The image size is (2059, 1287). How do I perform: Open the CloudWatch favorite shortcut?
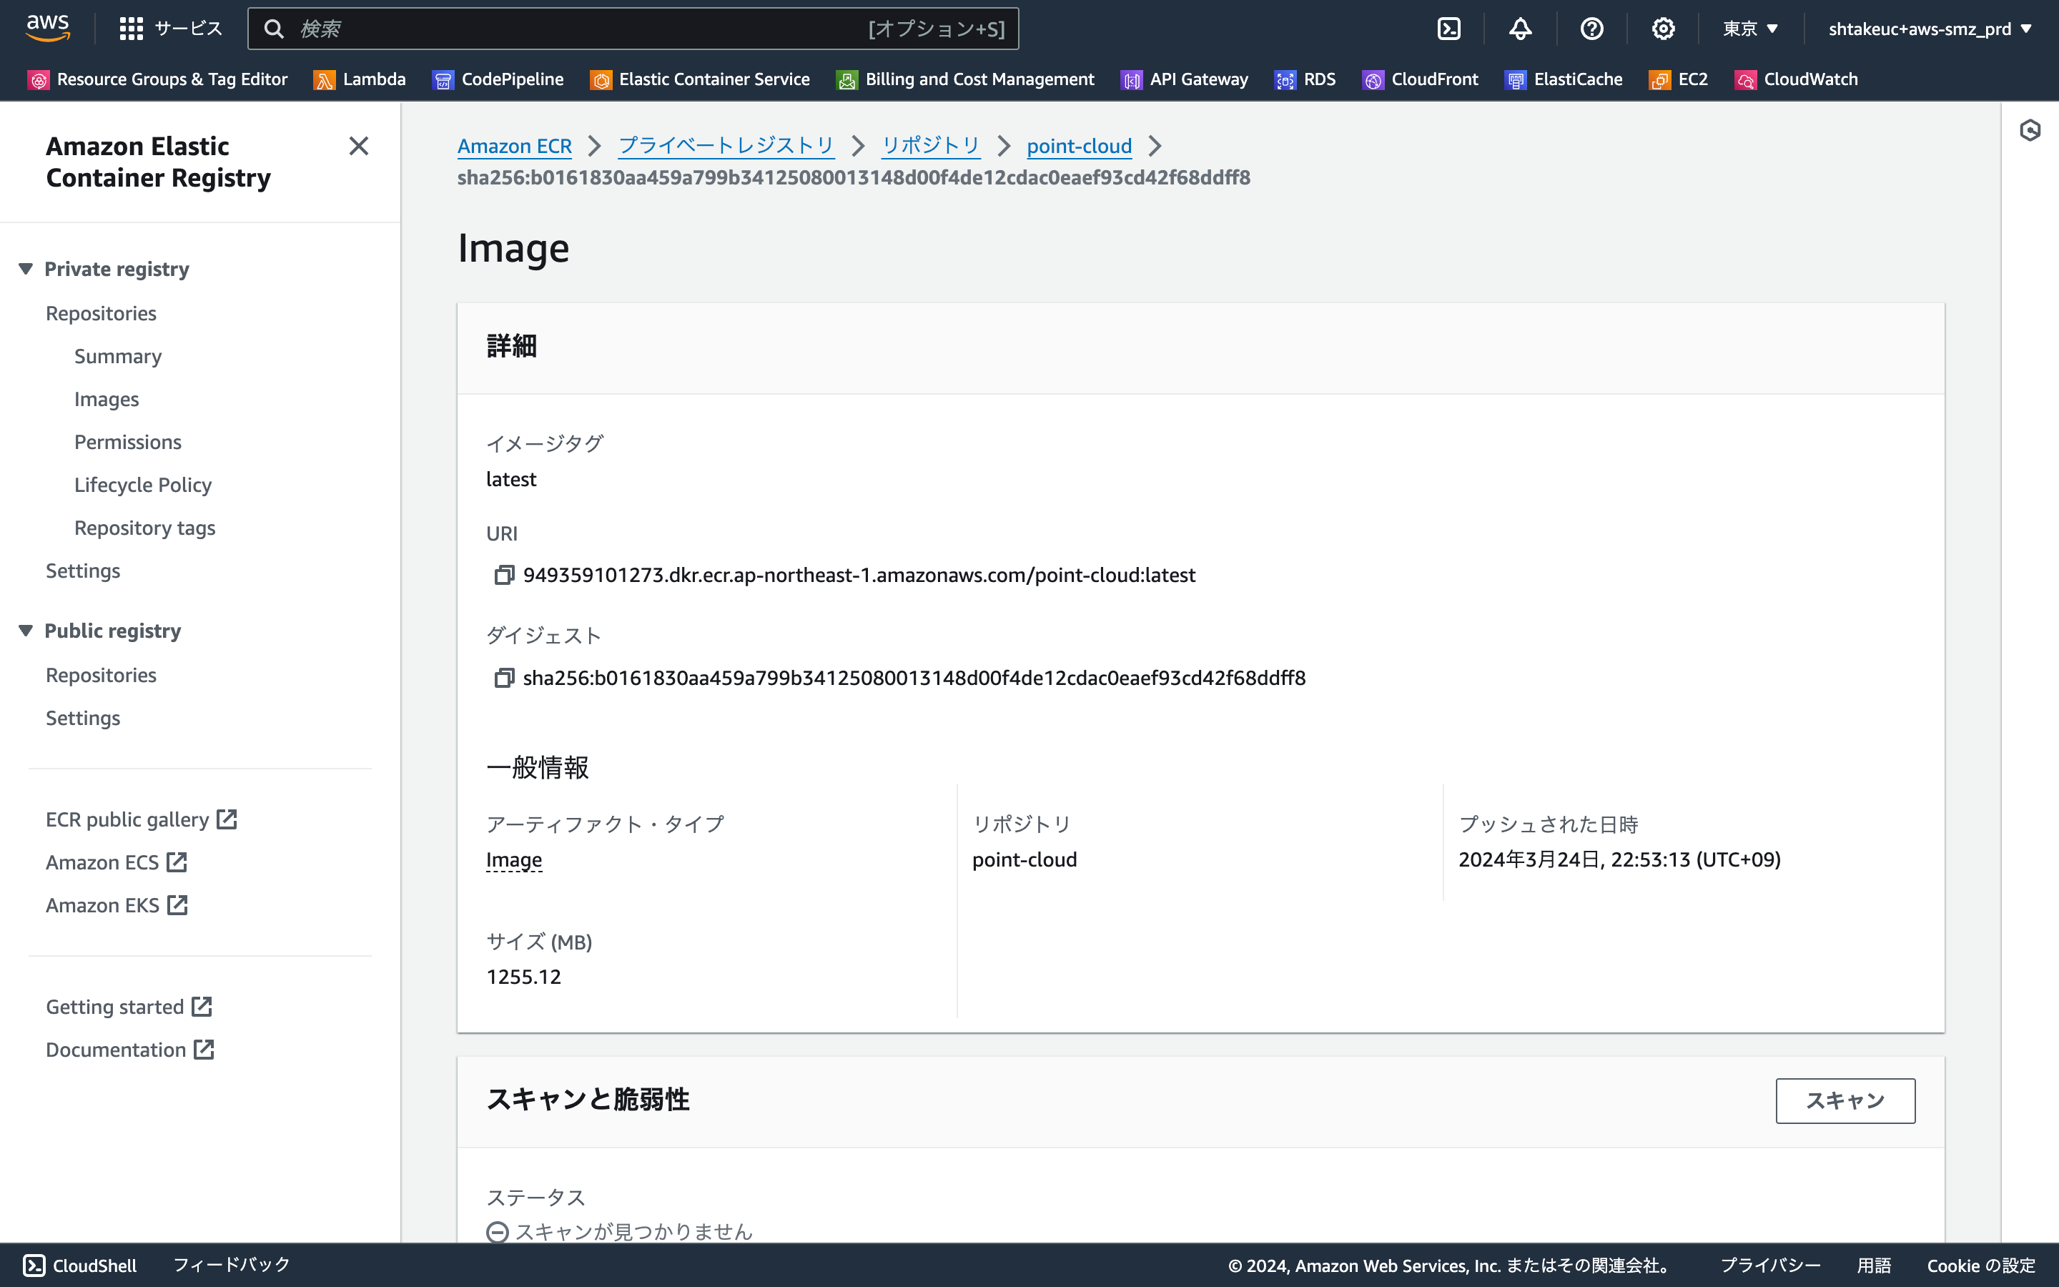pos(1796,79)
